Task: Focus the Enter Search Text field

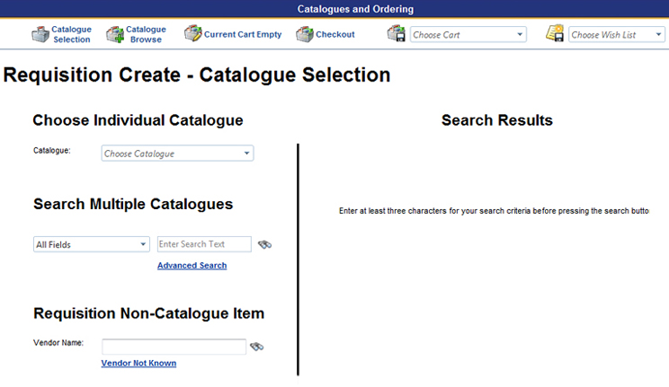Action: (204, 244)
